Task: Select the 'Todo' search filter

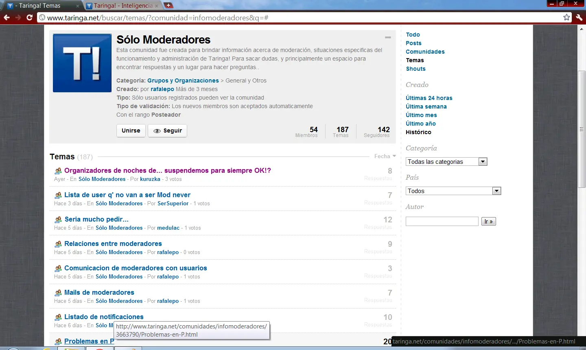Action: click(413, 35)
